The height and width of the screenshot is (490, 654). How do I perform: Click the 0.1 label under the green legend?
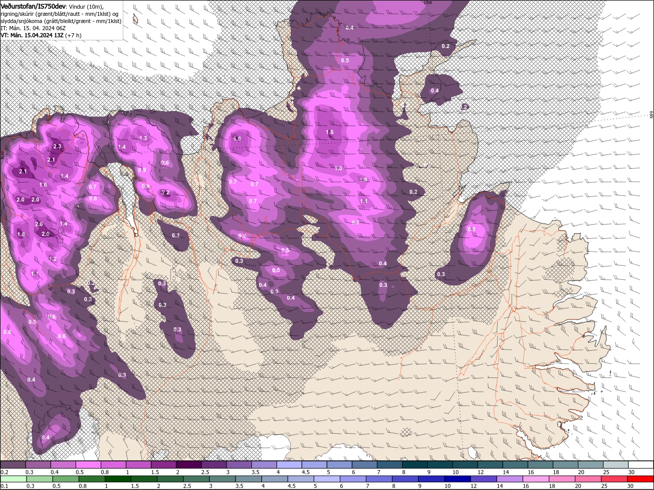[4, 486]
